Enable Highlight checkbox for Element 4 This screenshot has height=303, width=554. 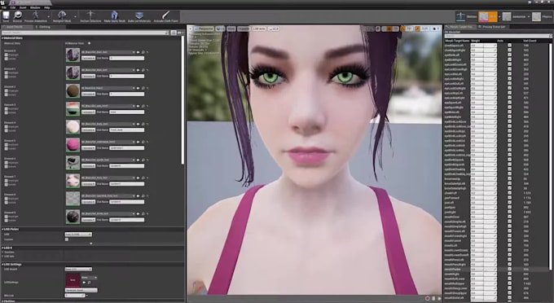tap(7, 127)
